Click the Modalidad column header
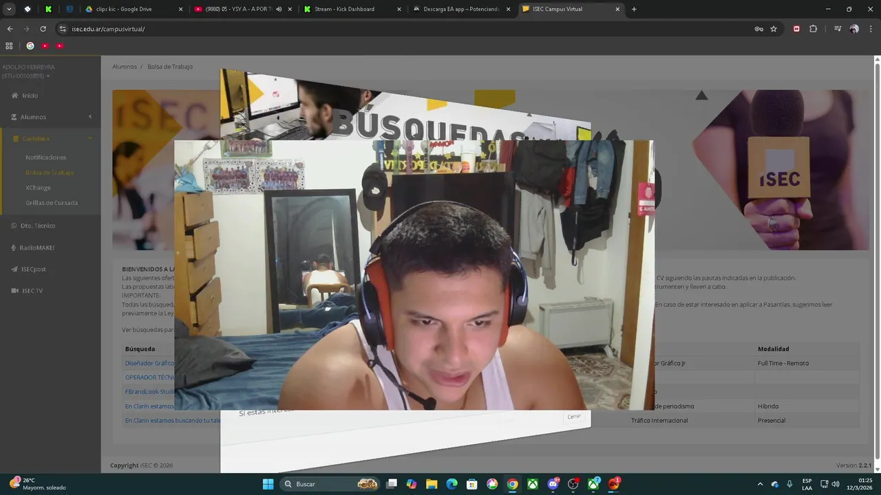 click(x=773, y=349)
